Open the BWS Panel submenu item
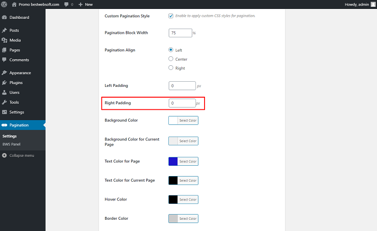This screenshot has width=377, height=231. click(x=11, y=144)
